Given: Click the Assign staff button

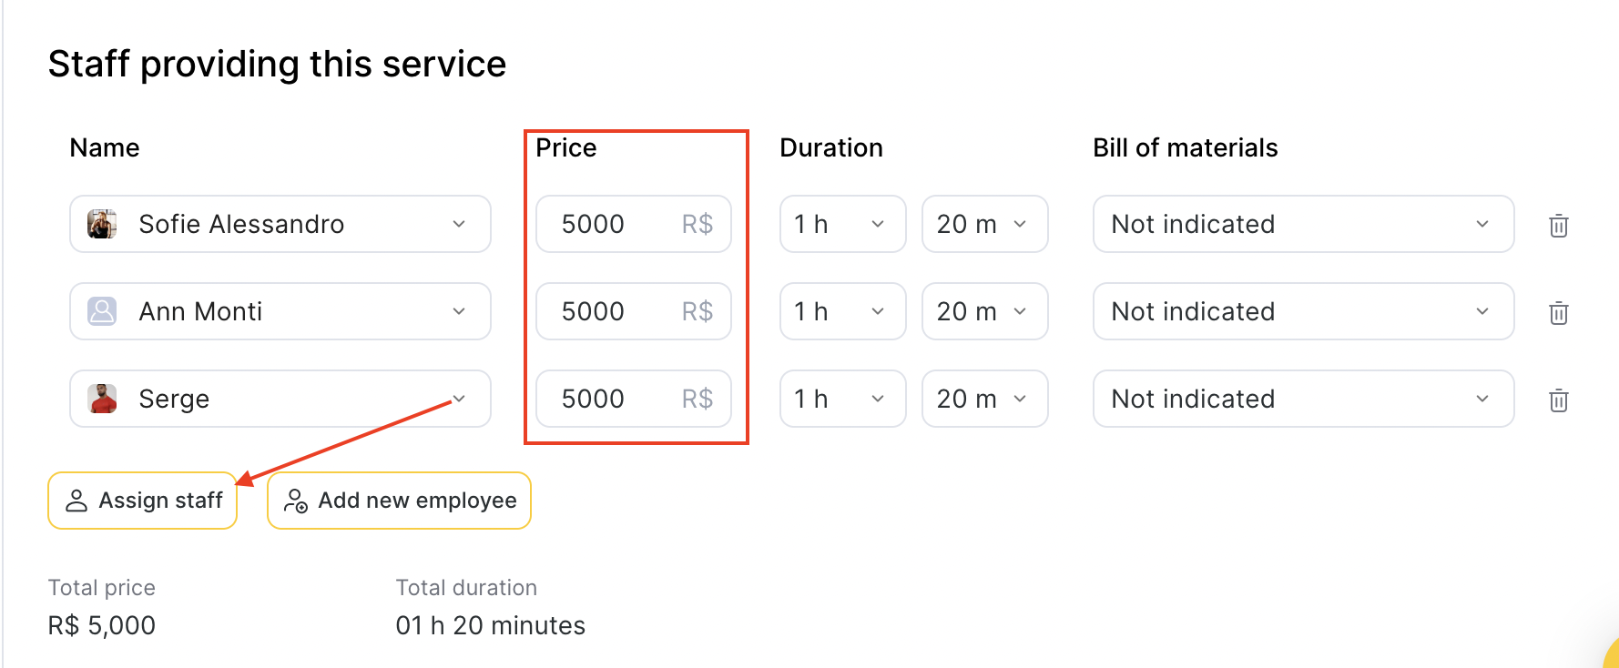Looking at the screenshot, I should pos(143,501).
